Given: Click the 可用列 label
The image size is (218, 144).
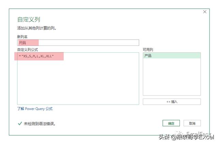Looking at the screenshot, I should (148, 50).
